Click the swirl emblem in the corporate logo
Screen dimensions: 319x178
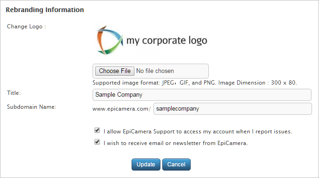click(109, 40)
